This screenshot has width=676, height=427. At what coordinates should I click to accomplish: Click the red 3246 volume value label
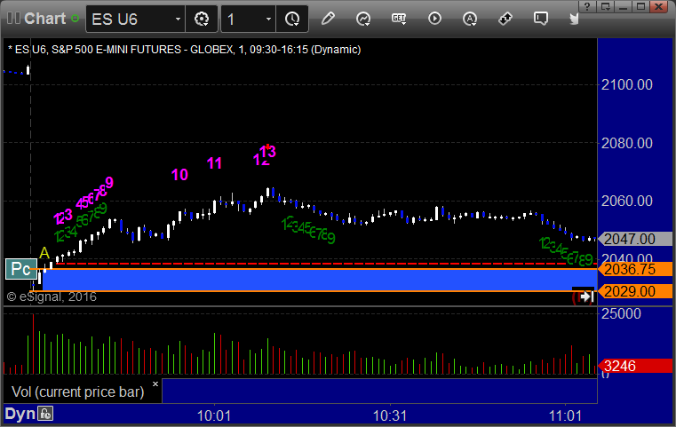tap(635, 366)
